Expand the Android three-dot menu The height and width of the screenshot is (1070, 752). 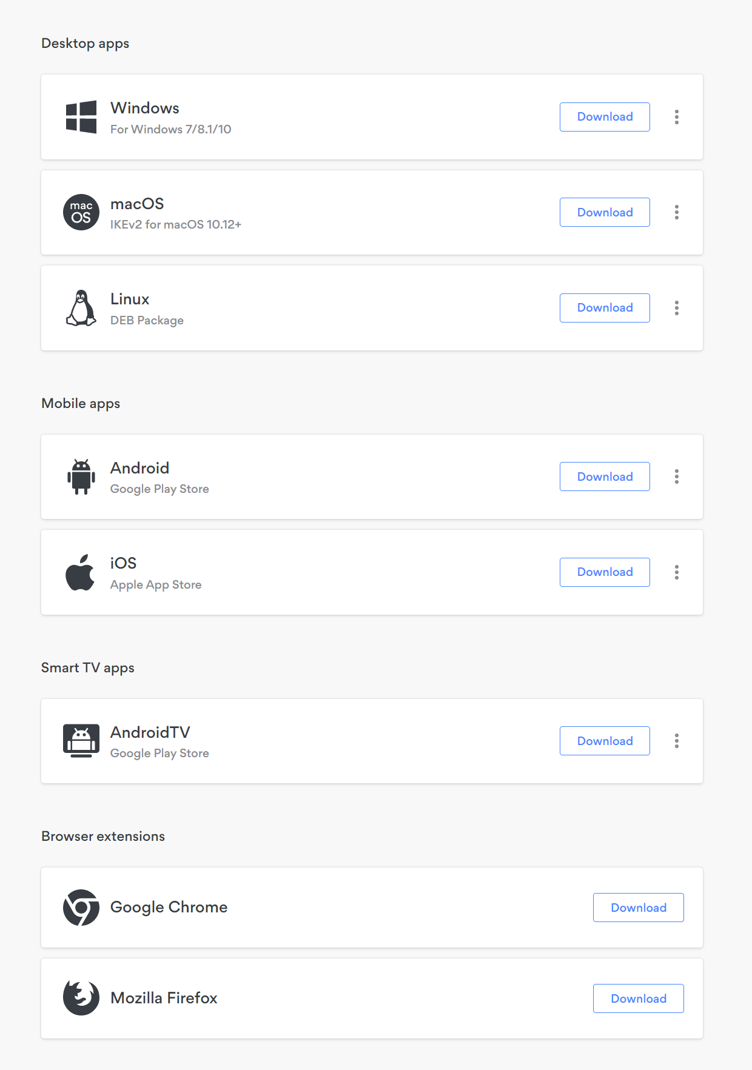[677, 476]
